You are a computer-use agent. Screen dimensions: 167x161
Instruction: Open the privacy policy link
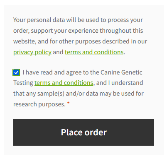[x=32, y=53]
